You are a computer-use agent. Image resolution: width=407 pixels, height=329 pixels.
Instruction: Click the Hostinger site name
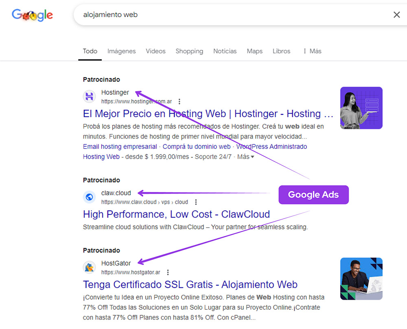115,92
